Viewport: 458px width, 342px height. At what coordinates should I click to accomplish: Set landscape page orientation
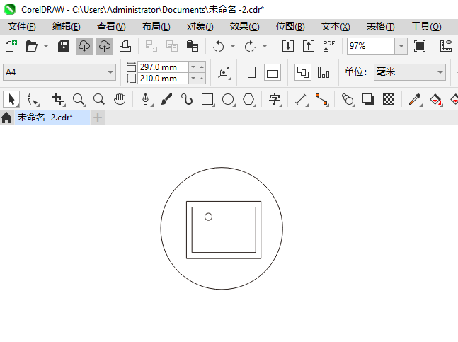(x=273, y=72)
